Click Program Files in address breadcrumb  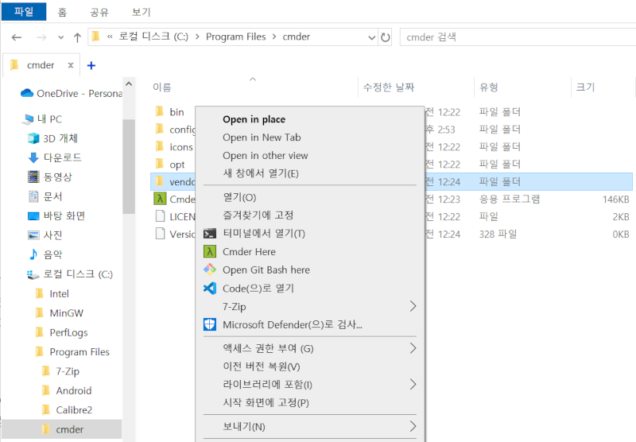click(x=235, y=37)
